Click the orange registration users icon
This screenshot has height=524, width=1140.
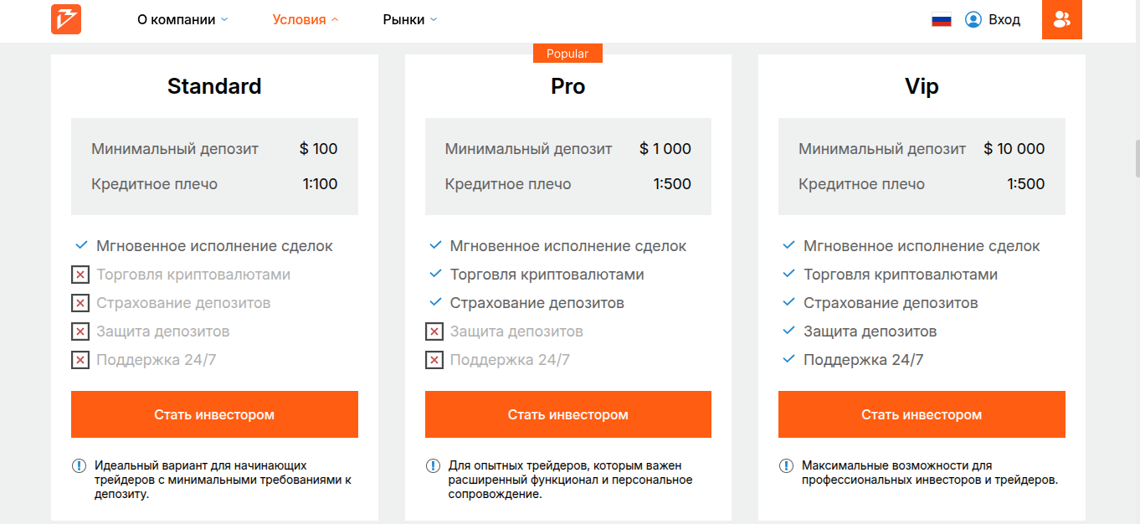(x=1061, y=19)
